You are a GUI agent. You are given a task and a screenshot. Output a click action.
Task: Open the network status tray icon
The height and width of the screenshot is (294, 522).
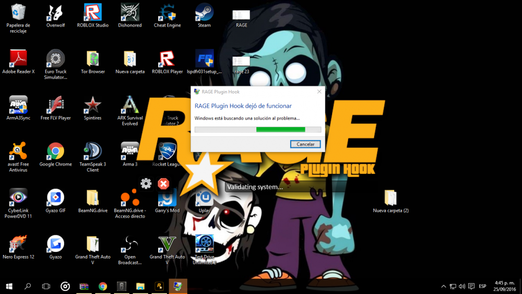pyautogui.click(x=453, y=286)
